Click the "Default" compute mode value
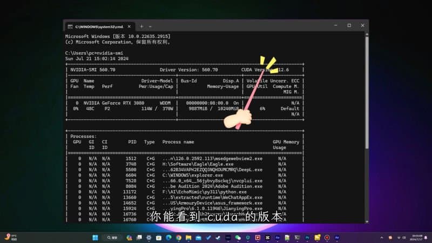 coord(290,109)
